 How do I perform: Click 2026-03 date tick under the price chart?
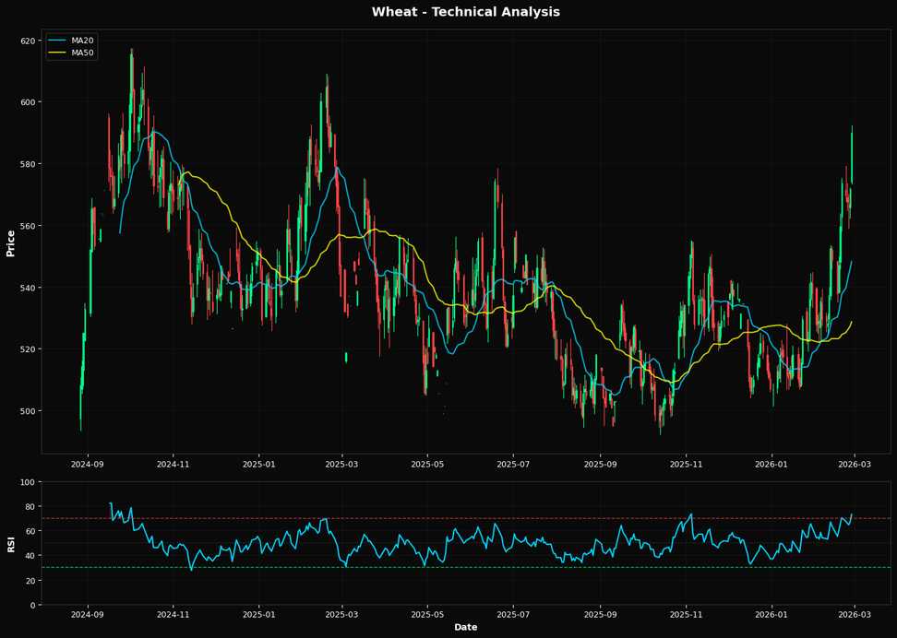[855, 464]
